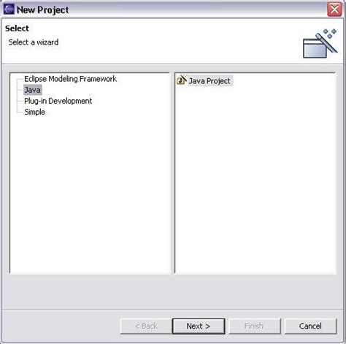Go back with the Back button
The width and height of the screenshot is (346, 344).
(146, 326)
